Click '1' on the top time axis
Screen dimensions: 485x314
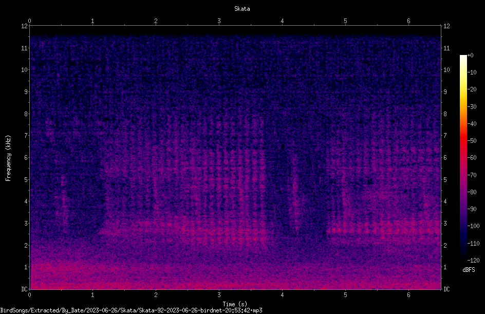pos(92,21)
